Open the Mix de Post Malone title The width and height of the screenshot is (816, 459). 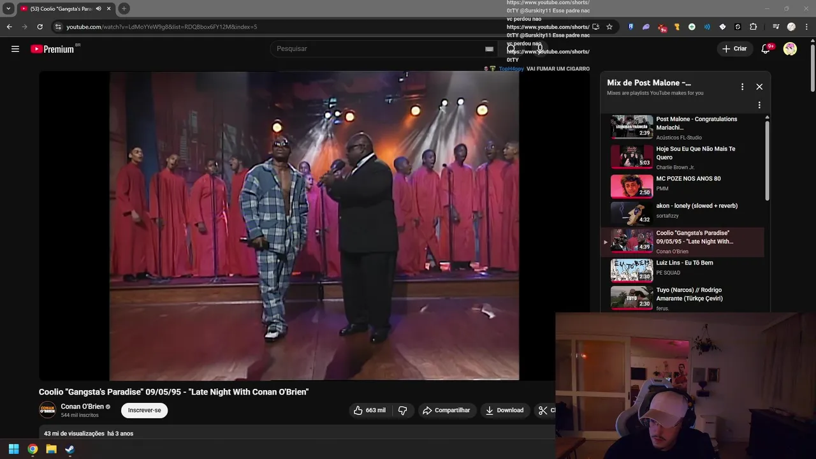pos(648,83)
